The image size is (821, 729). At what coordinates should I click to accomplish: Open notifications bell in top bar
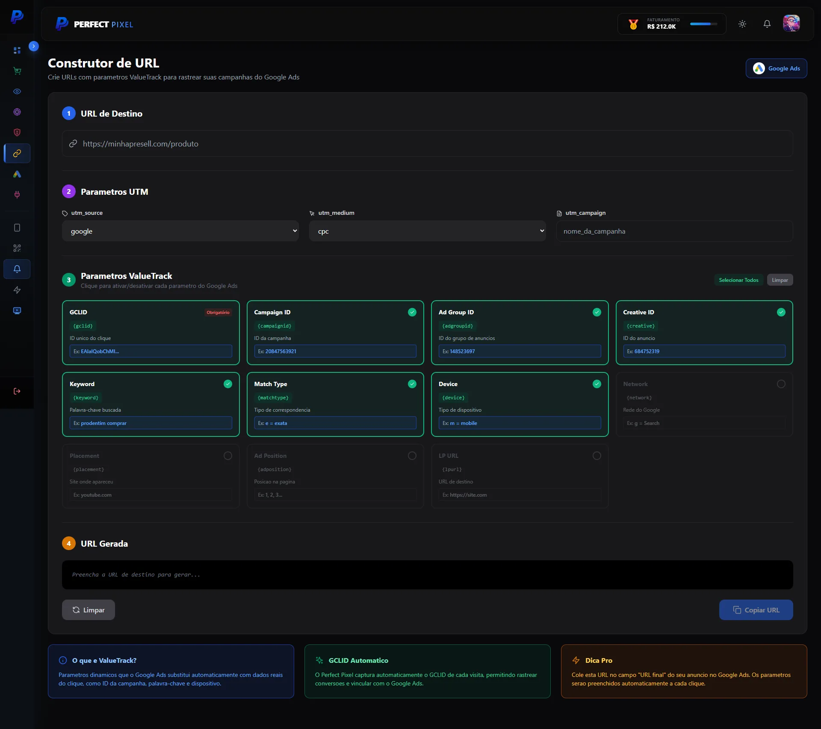pos(767,24)
